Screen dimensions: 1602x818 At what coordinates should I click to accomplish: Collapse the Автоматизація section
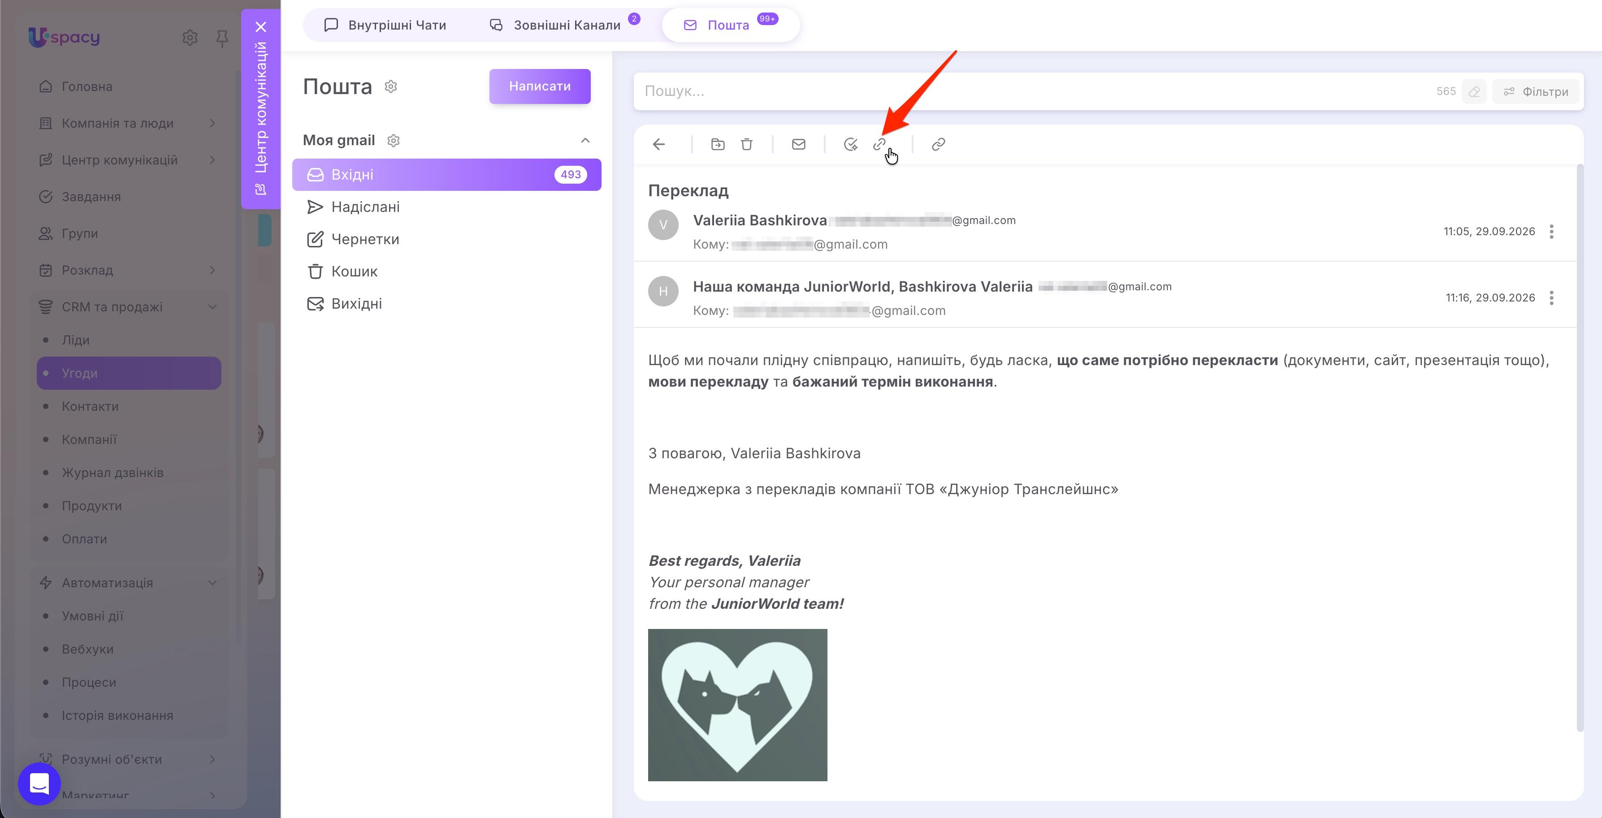coord(212,583)
